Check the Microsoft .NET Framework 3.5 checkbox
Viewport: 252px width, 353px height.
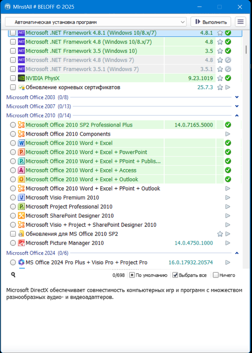pos(13,51)
